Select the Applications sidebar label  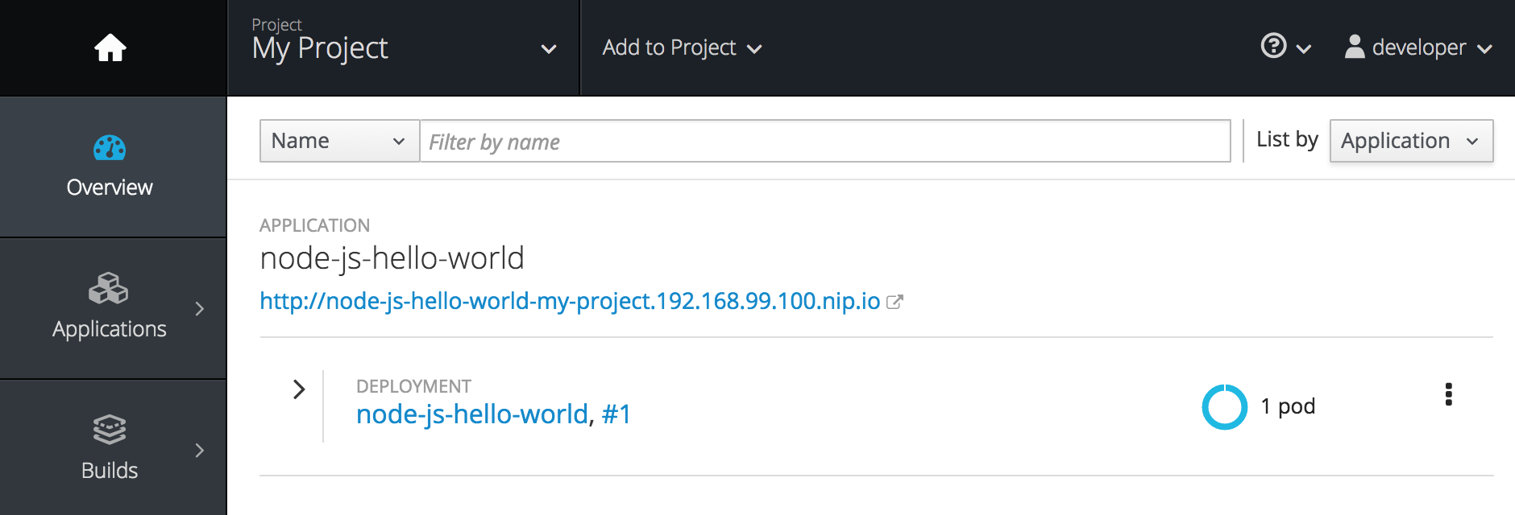pos(110,329)
